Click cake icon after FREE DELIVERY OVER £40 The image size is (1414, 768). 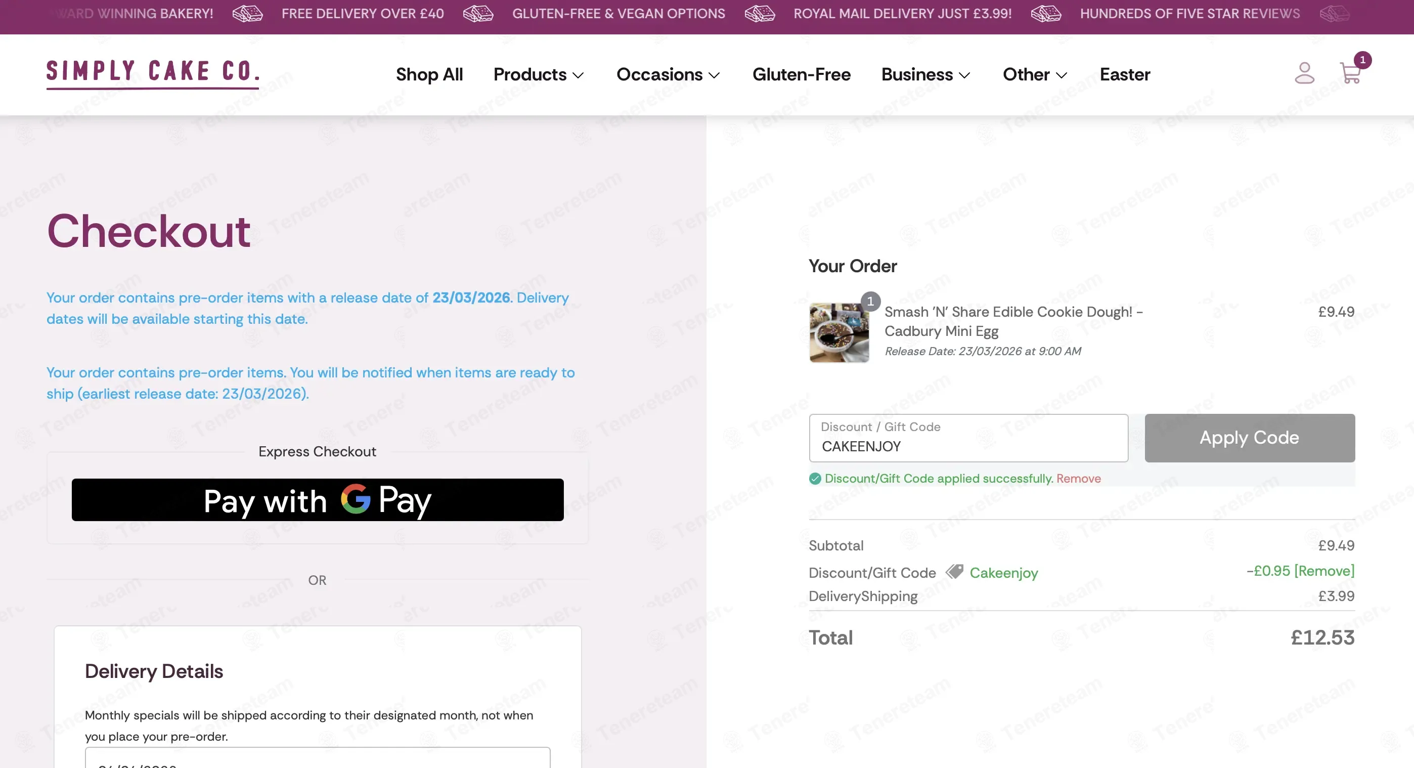pyautogui.click(x=478, y=14)
